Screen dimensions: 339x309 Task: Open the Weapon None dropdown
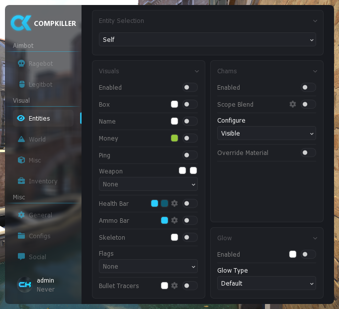148,184
